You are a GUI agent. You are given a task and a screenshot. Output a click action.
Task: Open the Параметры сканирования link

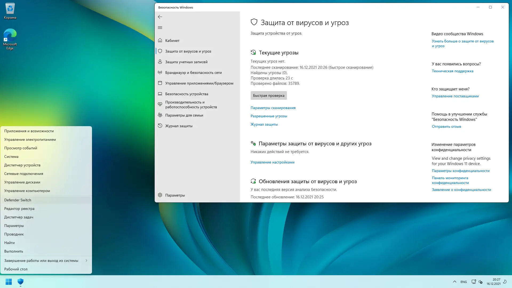click(x=273, y=108)
